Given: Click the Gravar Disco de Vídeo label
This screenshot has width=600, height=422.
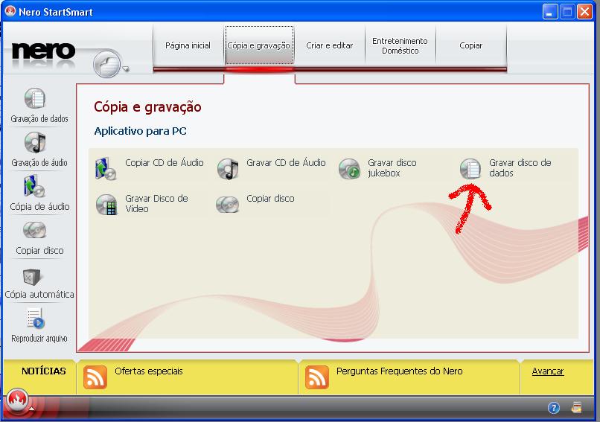Looking at the screenshot, I should [x=156, y=203].
